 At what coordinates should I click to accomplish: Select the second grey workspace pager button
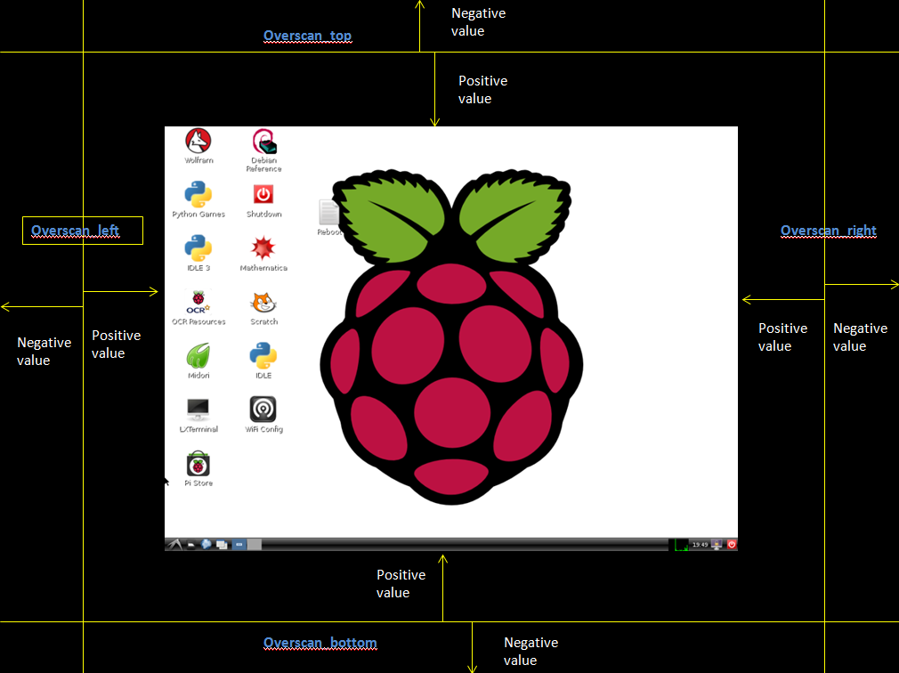pyautogui.click(x=255, y=545)
